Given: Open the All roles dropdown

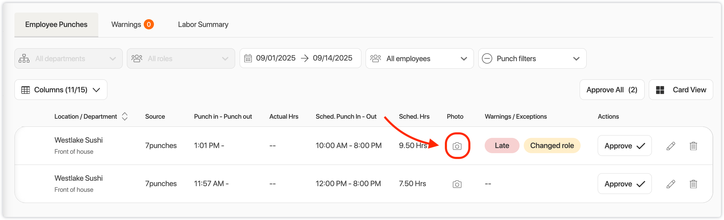Looking at the screenshot, I should pos(181,58).
